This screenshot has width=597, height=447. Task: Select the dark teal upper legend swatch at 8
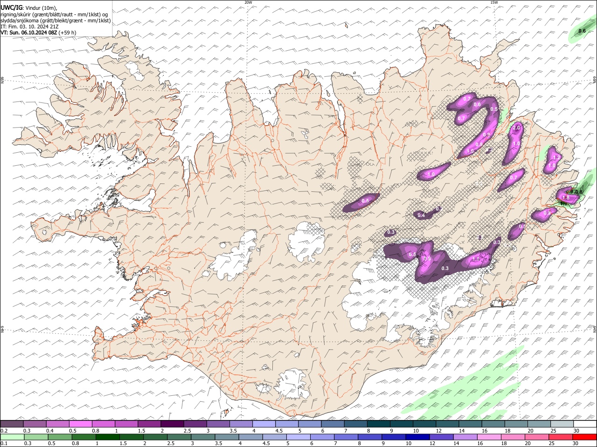pos(378,424)
